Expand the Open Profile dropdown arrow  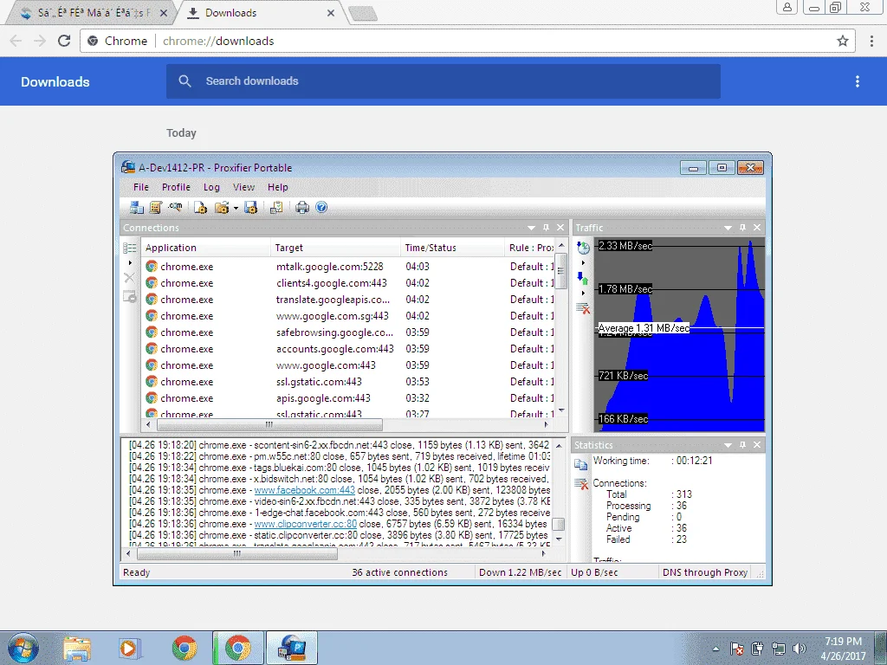tap(236, 208)
